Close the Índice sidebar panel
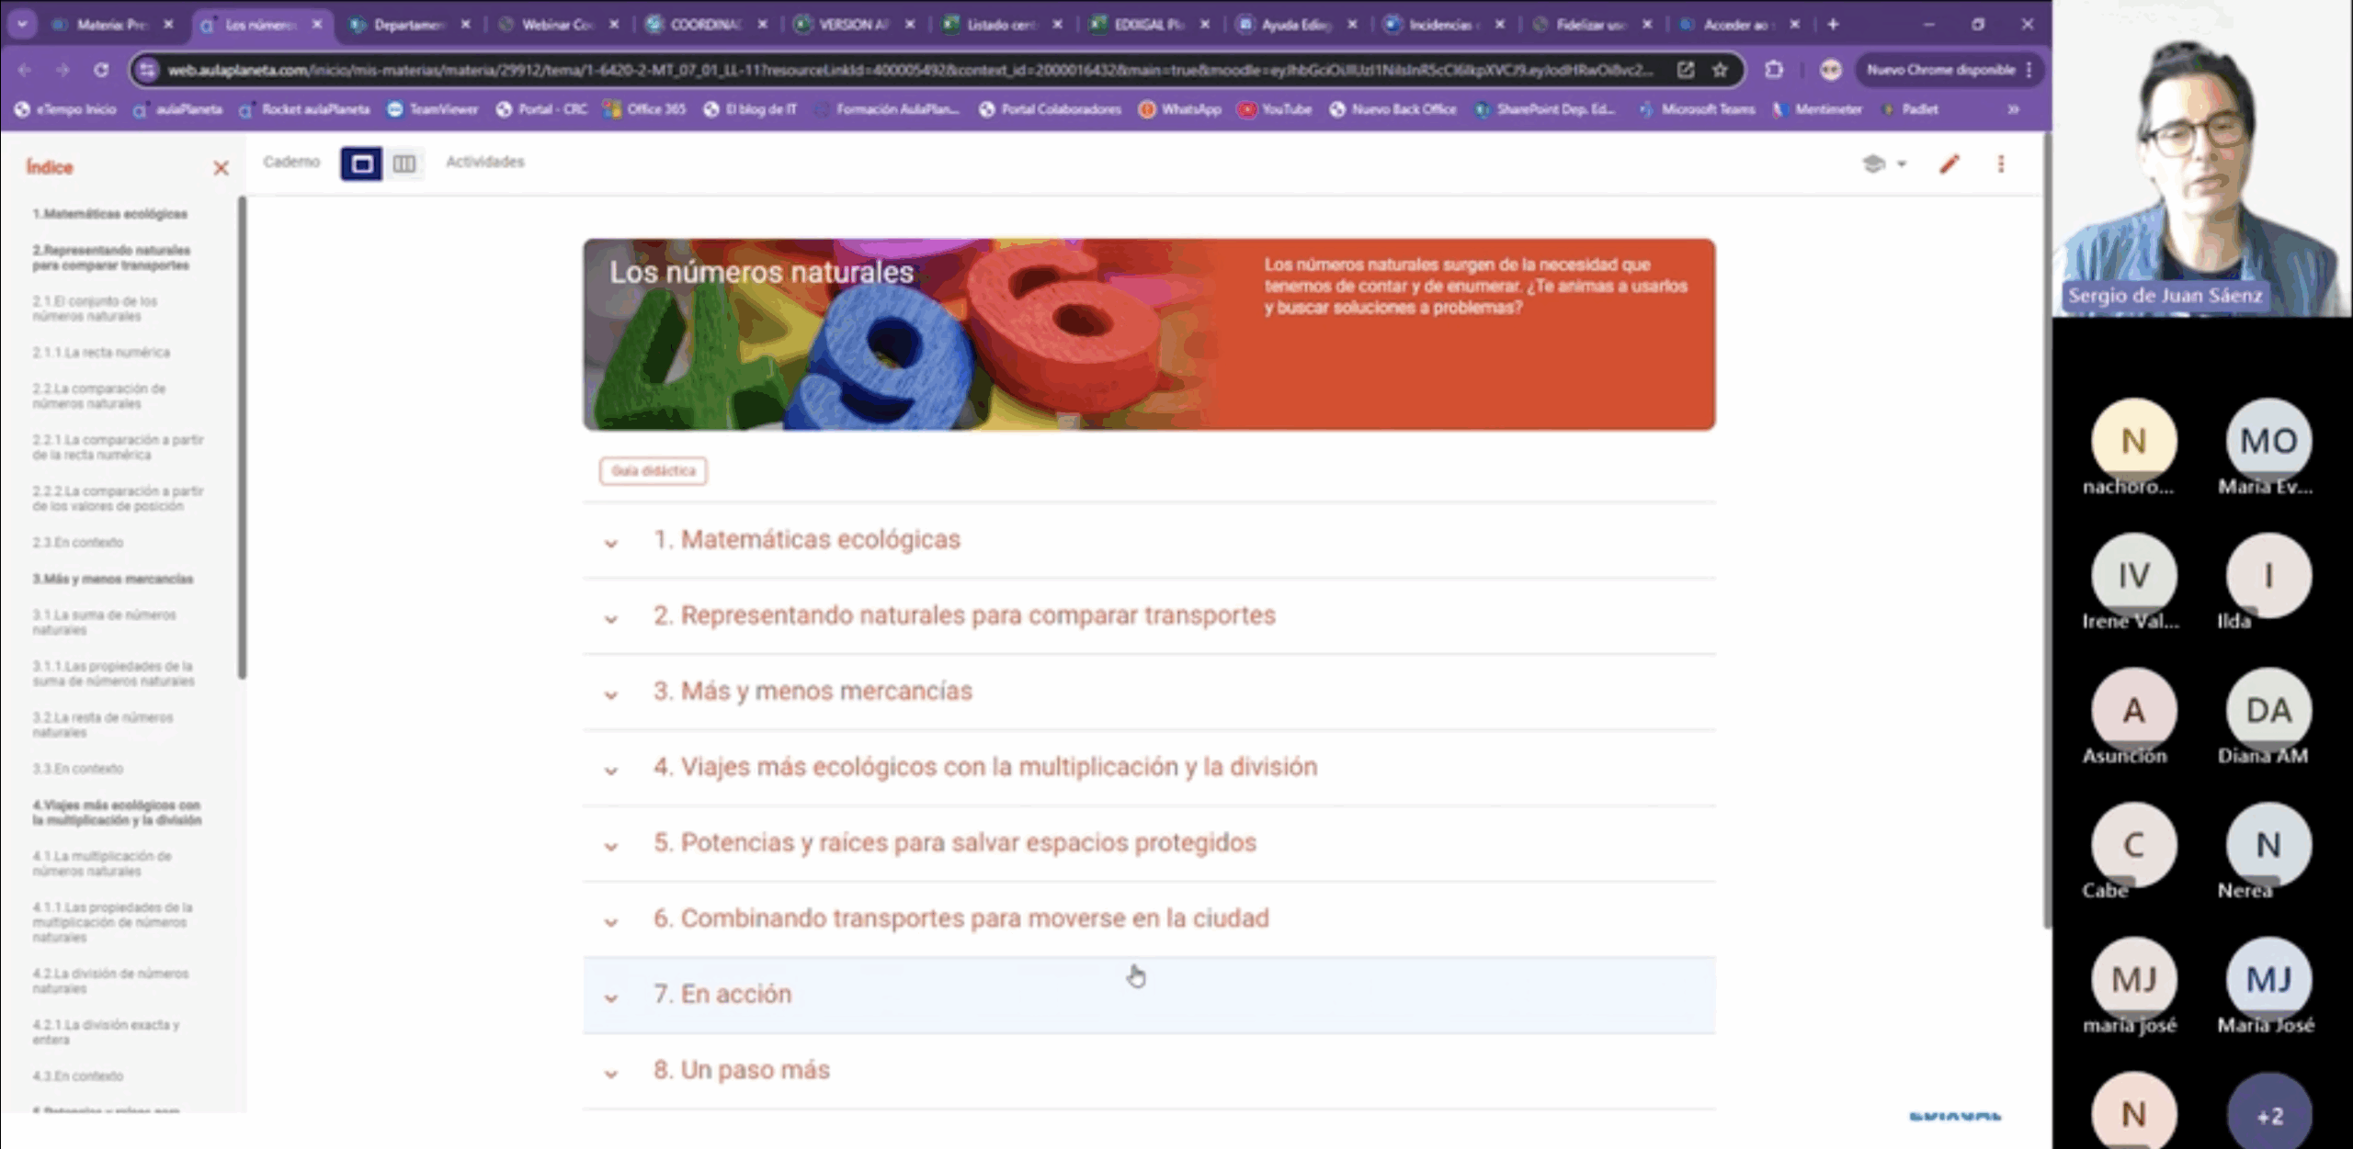 coord(221,168)
